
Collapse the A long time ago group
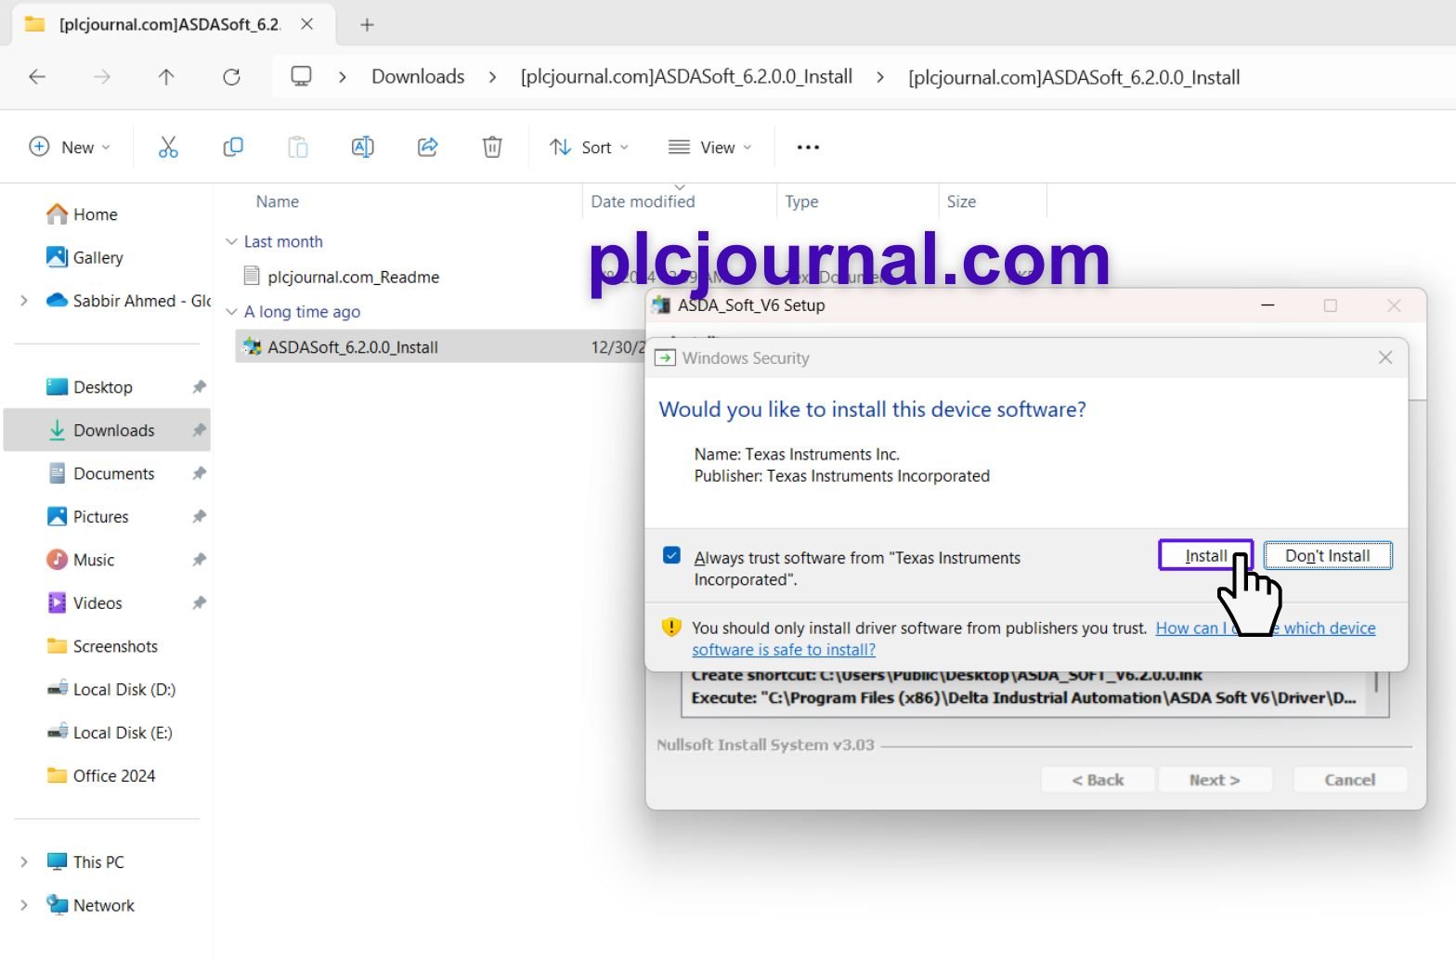click(231, 312)
